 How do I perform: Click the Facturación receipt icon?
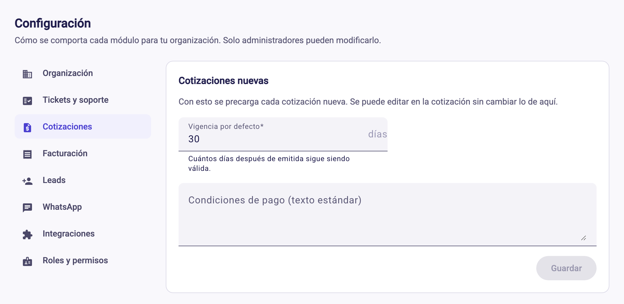[27, 154]
